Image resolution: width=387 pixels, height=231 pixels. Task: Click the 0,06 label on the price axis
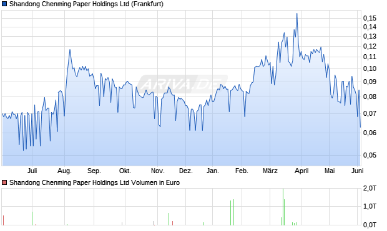370,133
